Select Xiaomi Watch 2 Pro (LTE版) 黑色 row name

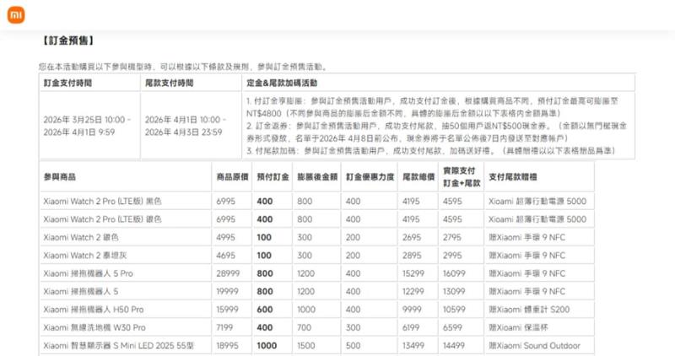(102, 202)
